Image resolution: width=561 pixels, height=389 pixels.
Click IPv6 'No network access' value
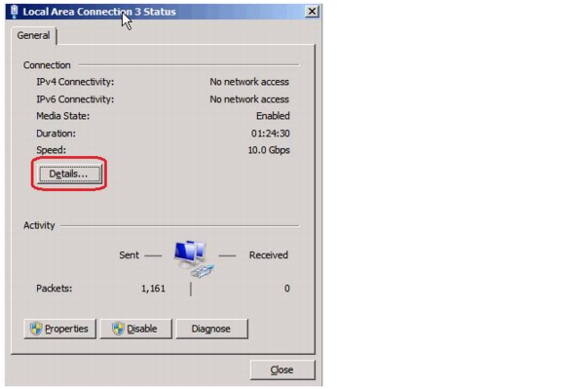pyautogui.click(x=249, y=99)
